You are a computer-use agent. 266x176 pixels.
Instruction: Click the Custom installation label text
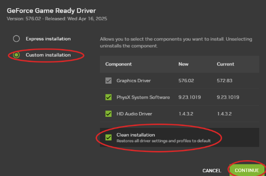pyautogui.click(x=48, y=55)
